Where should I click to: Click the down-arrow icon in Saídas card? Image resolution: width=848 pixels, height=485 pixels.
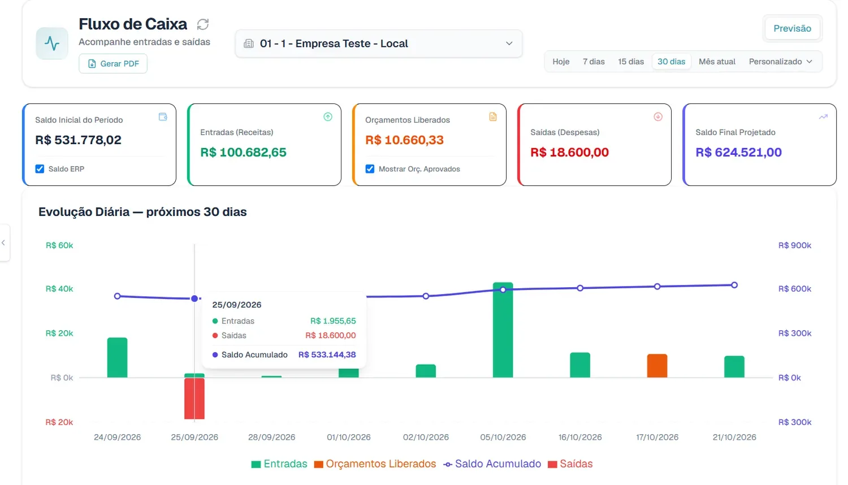tap(658, 117)
